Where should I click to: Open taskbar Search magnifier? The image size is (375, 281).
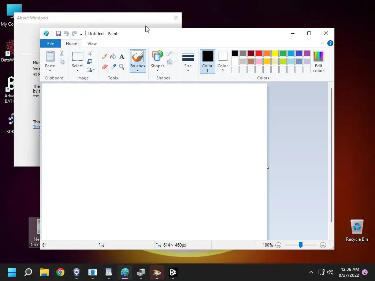28,272
